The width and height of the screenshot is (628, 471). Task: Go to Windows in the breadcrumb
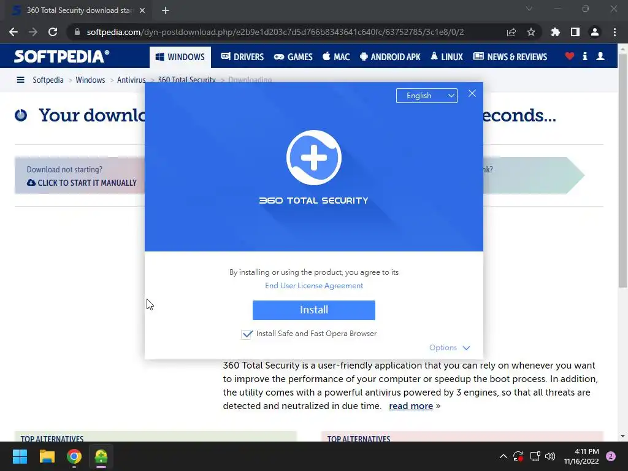click(x=90, y=80)
